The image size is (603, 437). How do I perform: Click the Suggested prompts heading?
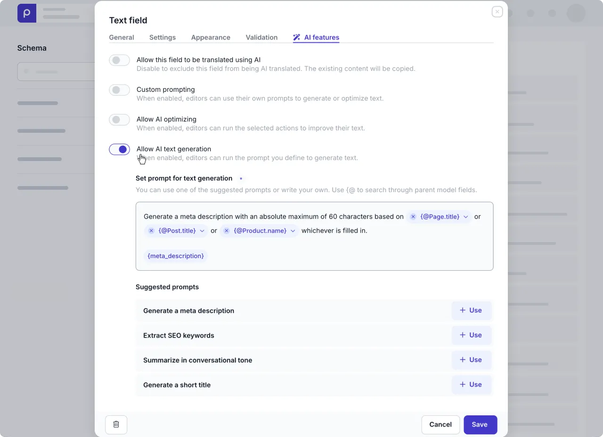click(x=167, y=287)
